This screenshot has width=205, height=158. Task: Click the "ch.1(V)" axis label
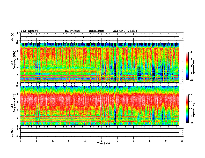(x=12, y=37)
